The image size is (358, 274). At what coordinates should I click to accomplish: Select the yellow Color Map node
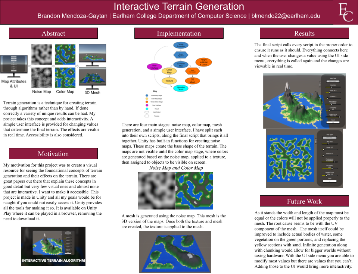pos(169,71)
